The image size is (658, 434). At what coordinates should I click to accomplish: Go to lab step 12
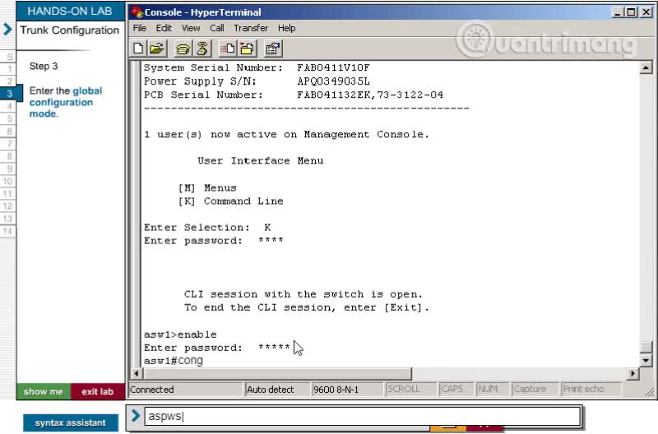click(x=8, y=206)
